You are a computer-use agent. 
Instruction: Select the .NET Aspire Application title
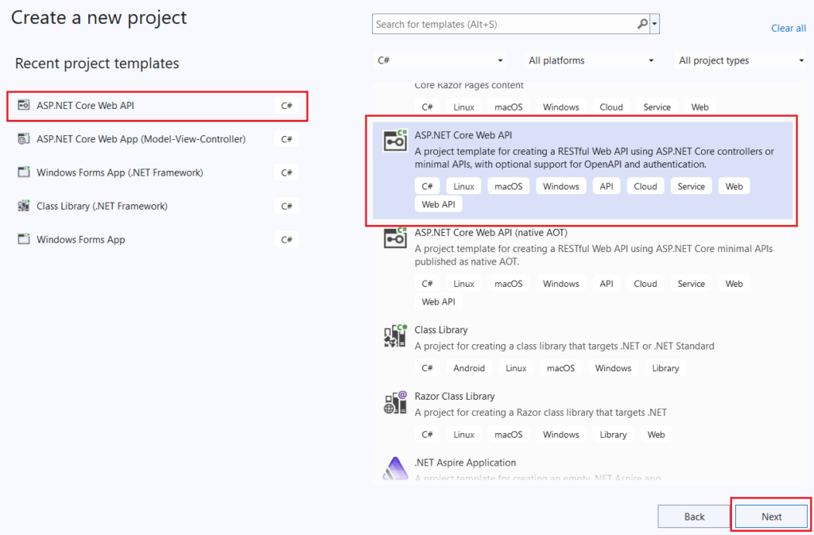pyautogui.click(x=465, y=463)
